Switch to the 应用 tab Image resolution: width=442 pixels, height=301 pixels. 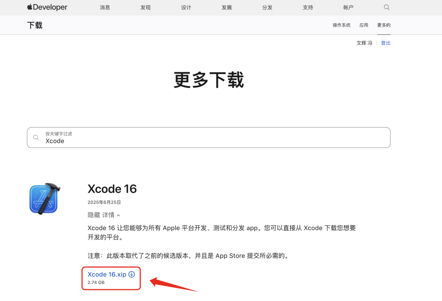pos(364,25)
